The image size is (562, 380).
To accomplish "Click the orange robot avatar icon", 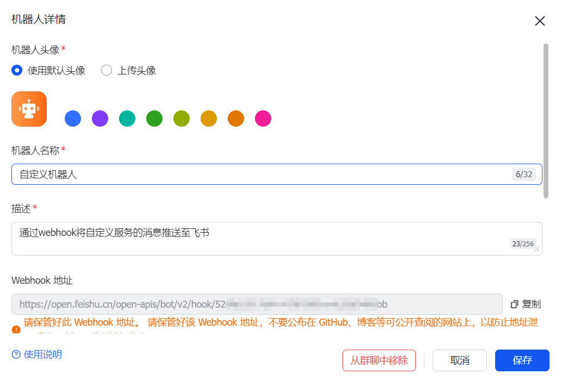I will coord(29,109).
